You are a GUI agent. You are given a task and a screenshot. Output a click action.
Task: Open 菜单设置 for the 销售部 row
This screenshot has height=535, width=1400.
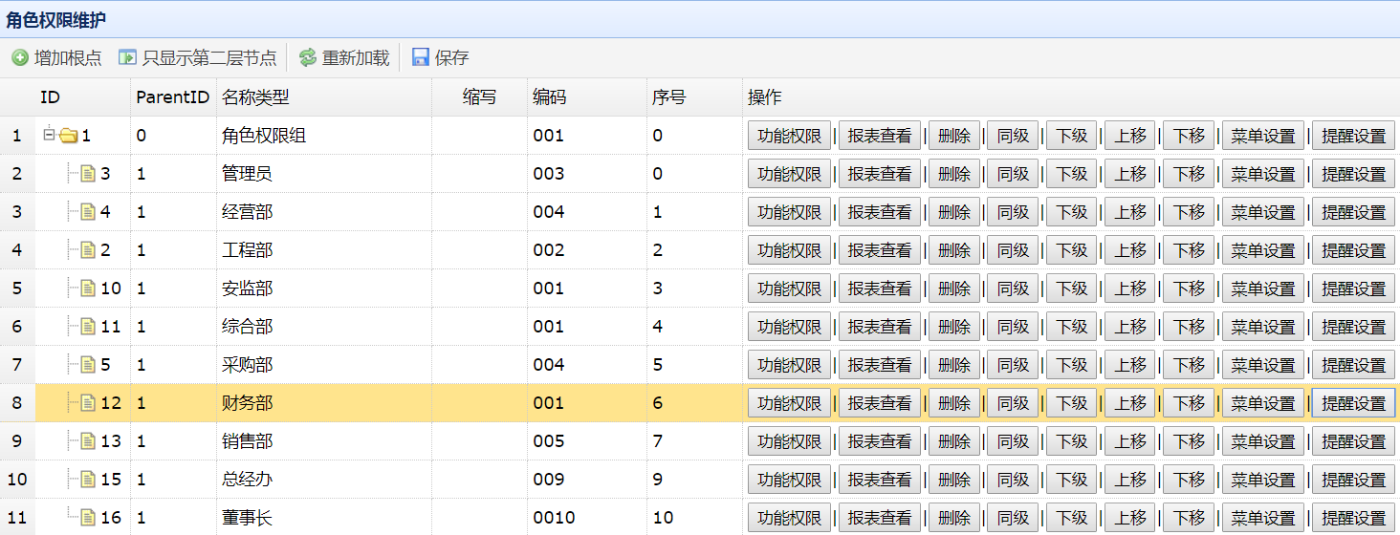coord(1262,441)
